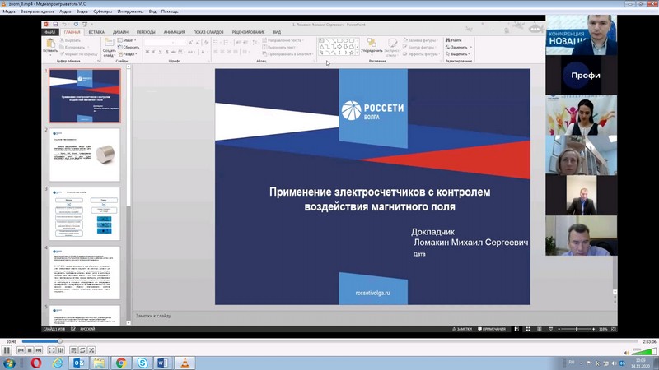Image resolution: width=659 pixels, height=370 pixels.
Task: Switch to the ПОКАЗ СЛАЙДОВ ribbon tab
Action: coord(208,32)
